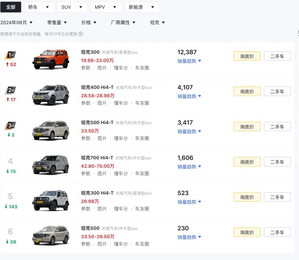Open the SUV category dropdown

point(72,7)
